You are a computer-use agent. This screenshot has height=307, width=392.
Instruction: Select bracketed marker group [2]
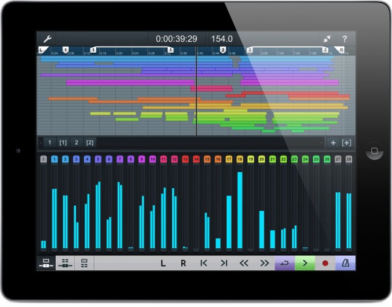[90, 142]
